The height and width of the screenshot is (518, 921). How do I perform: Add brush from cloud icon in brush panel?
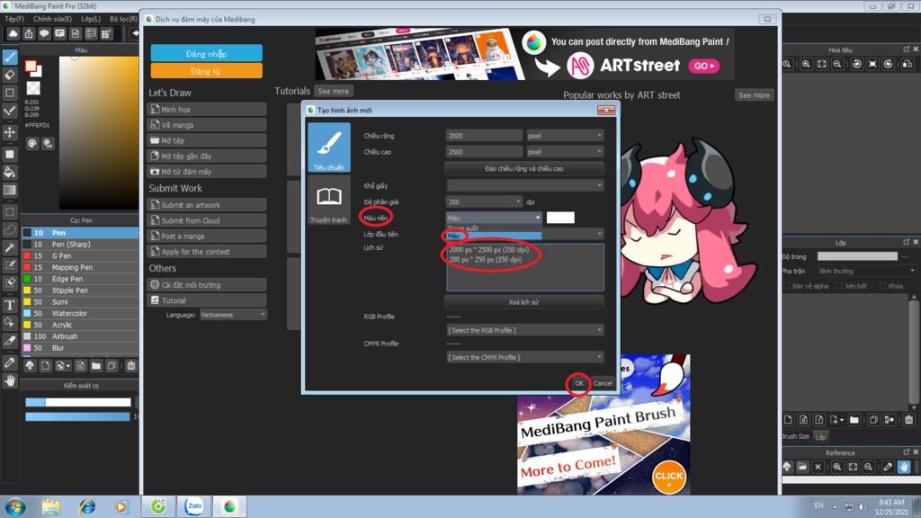coord(30,366)
